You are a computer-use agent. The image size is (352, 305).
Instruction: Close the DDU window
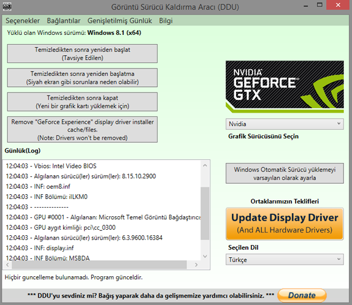[338, 5]
